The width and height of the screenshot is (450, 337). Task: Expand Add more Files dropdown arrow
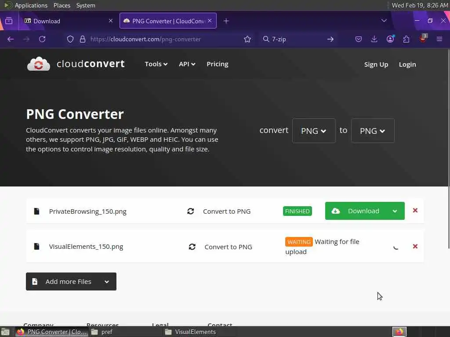click(107, 282)
